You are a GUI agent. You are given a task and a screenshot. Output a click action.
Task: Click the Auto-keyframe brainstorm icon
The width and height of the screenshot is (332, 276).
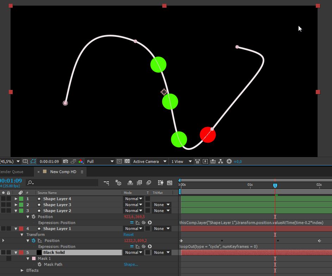(x=161, y=183)
